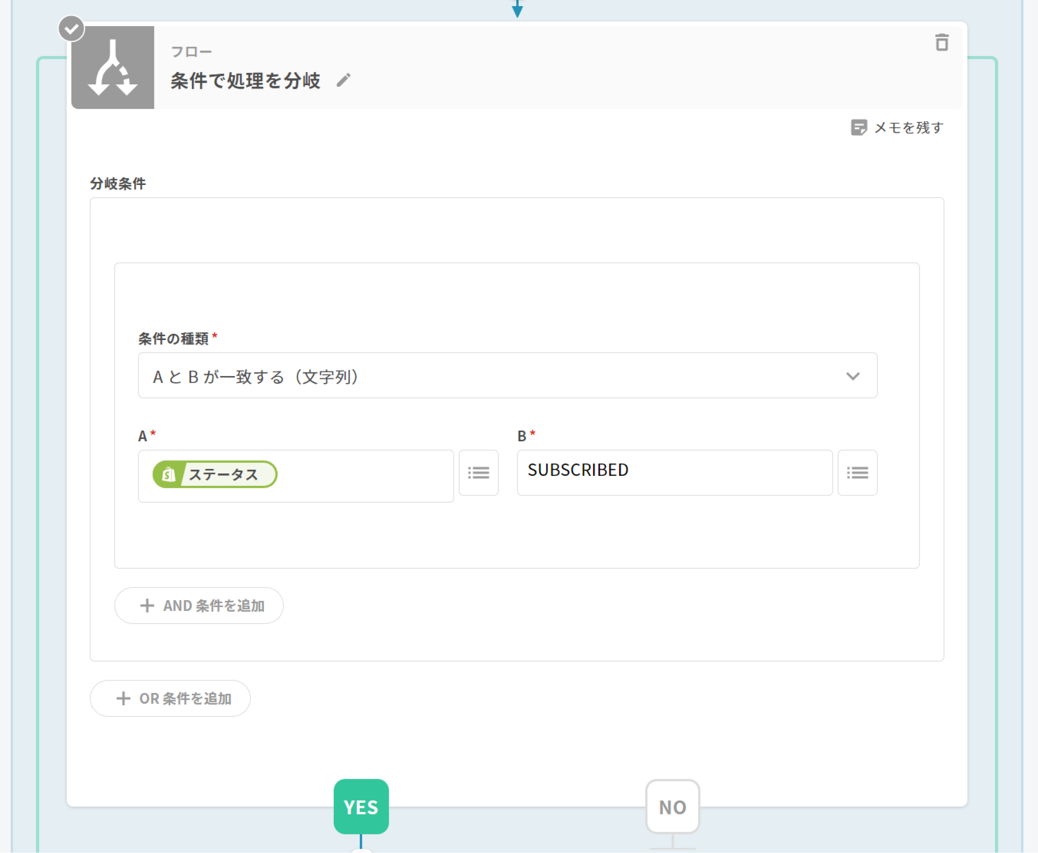Click the memo note icon
The height and width of the screenshot is (853, 1038).
pyautogui.click(x=858, y=128)
